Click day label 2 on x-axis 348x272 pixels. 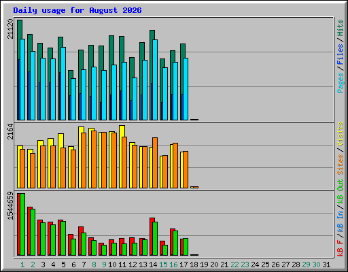[x=33, y=265]
